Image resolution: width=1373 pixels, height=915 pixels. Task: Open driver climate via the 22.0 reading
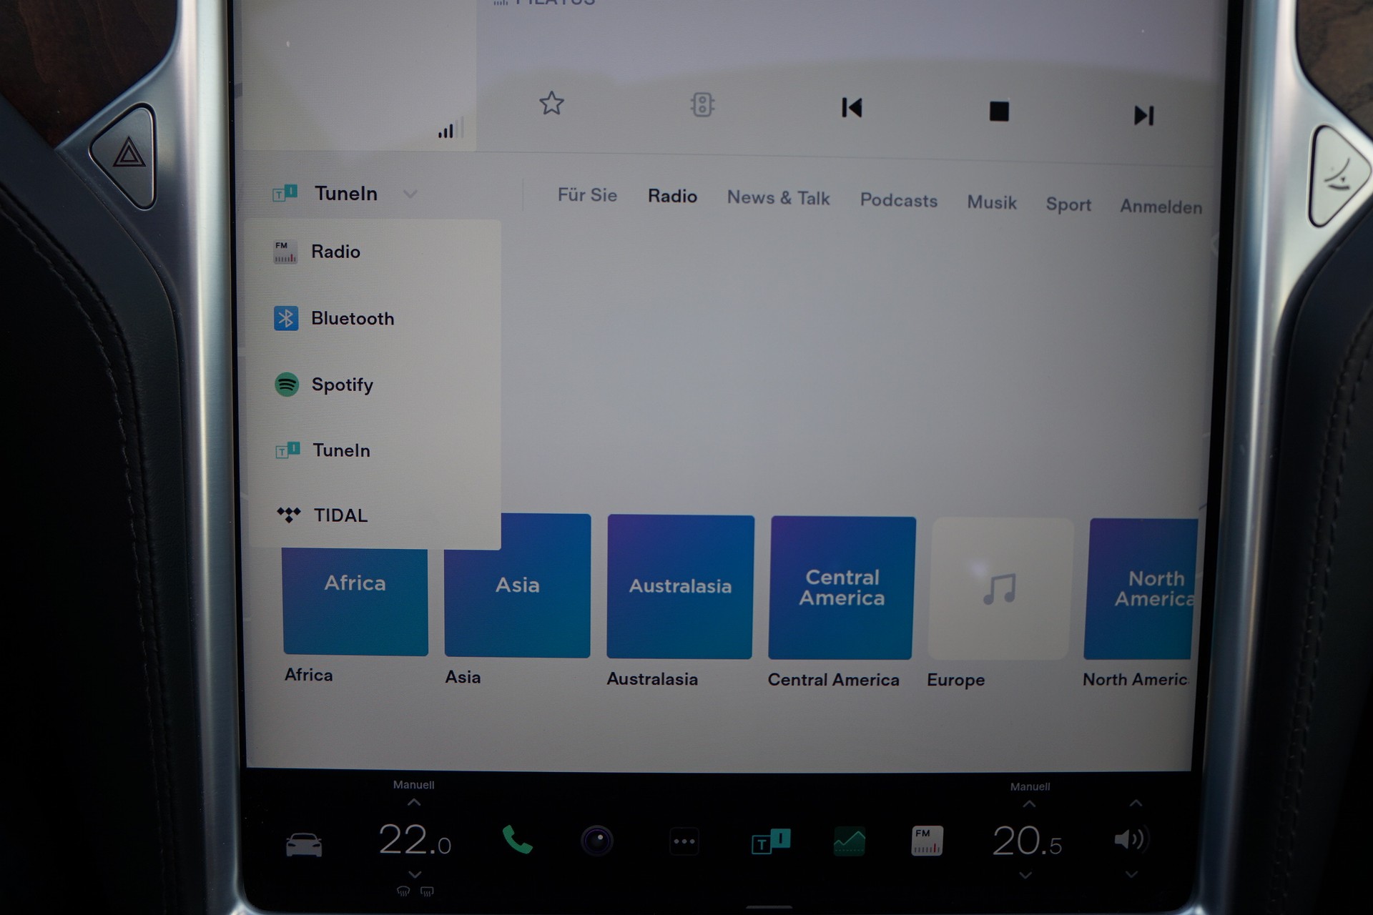coord(415,840)
